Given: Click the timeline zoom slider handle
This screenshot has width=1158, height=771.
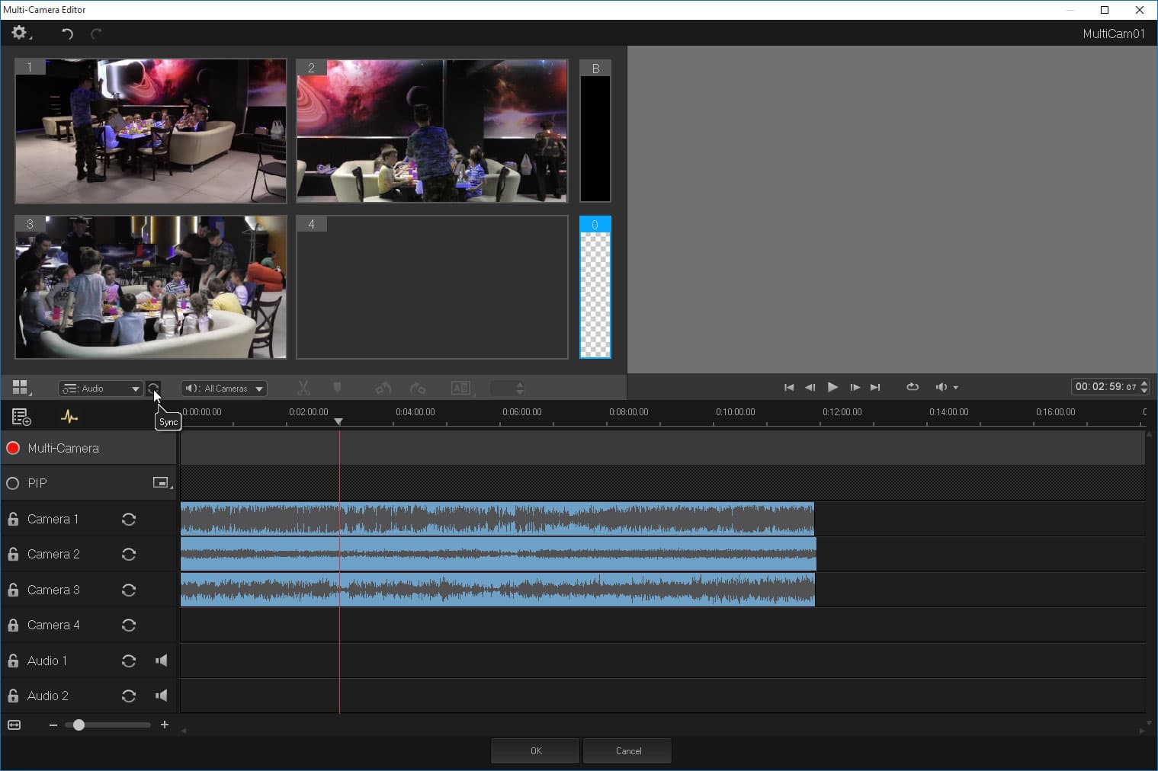Looking at the screenshot, I should tap(79, 725).
